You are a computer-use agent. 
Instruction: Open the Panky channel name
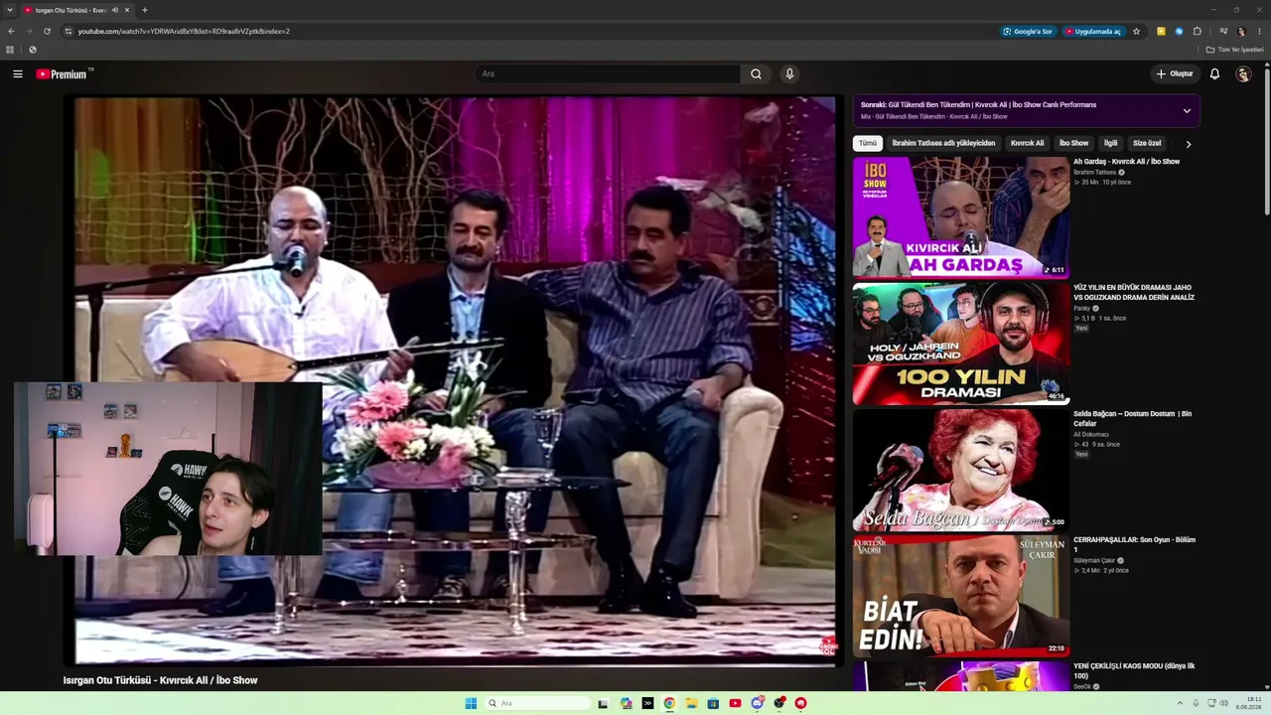(x=1081, y=308)
